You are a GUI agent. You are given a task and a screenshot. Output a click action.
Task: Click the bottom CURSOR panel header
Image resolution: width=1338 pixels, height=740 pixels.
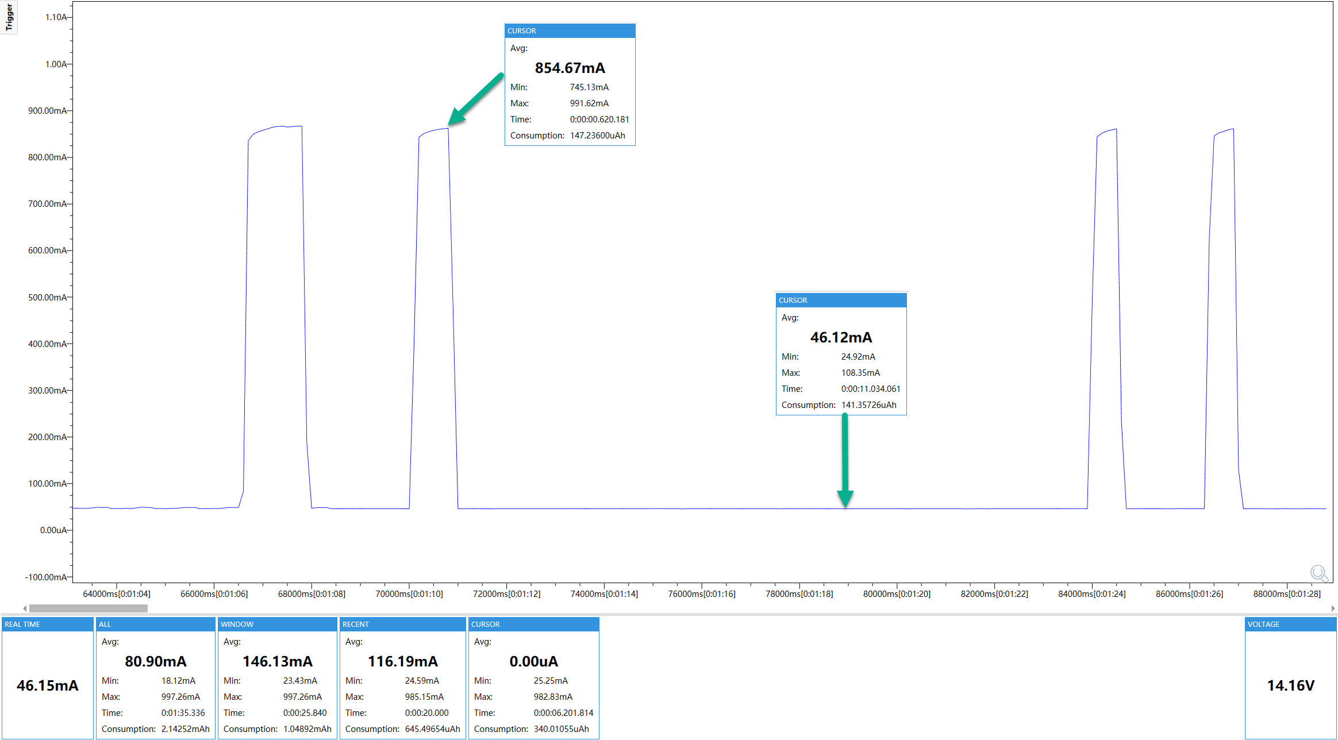click(x=533, y=625)
